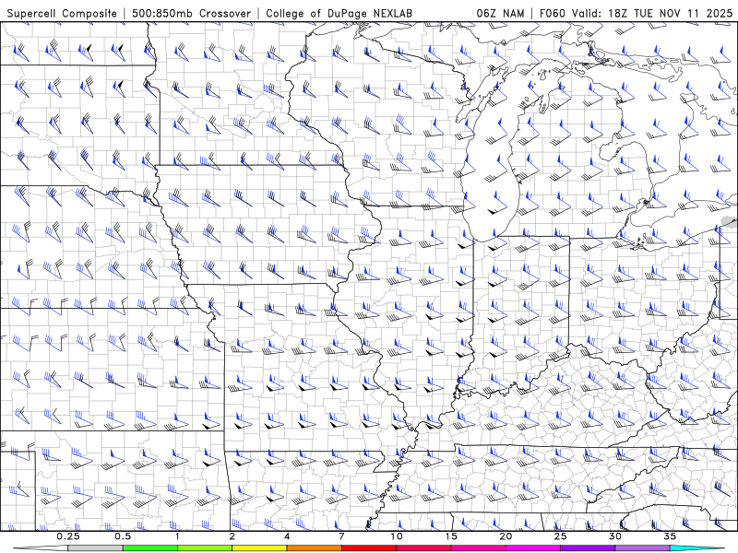Click the yellow-green legend segment

(x=205, y=548)
